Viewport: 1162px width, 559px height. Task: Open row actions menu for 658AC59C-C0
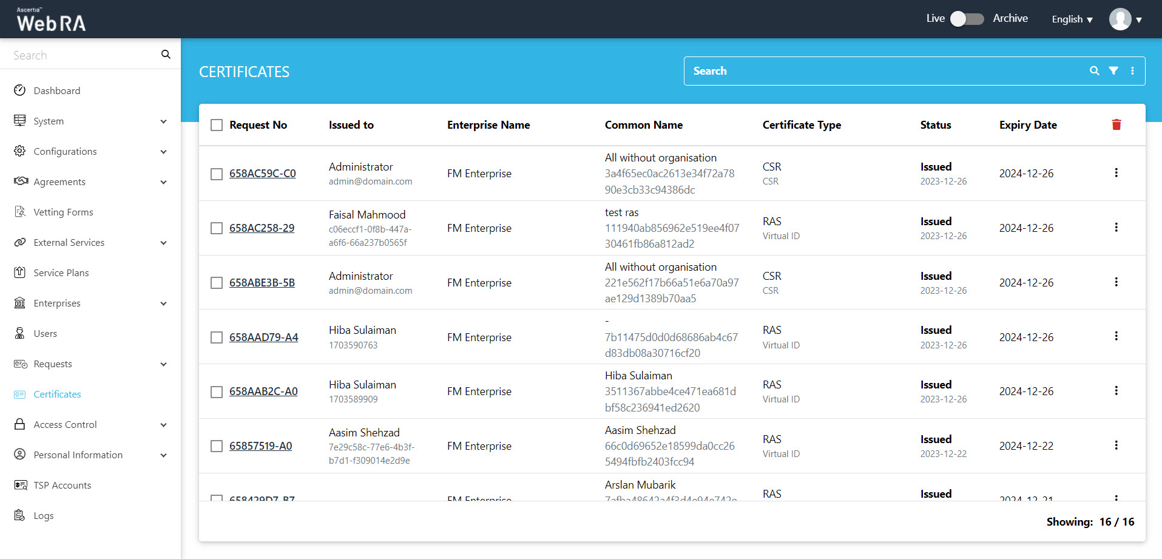click(1116, 173)
